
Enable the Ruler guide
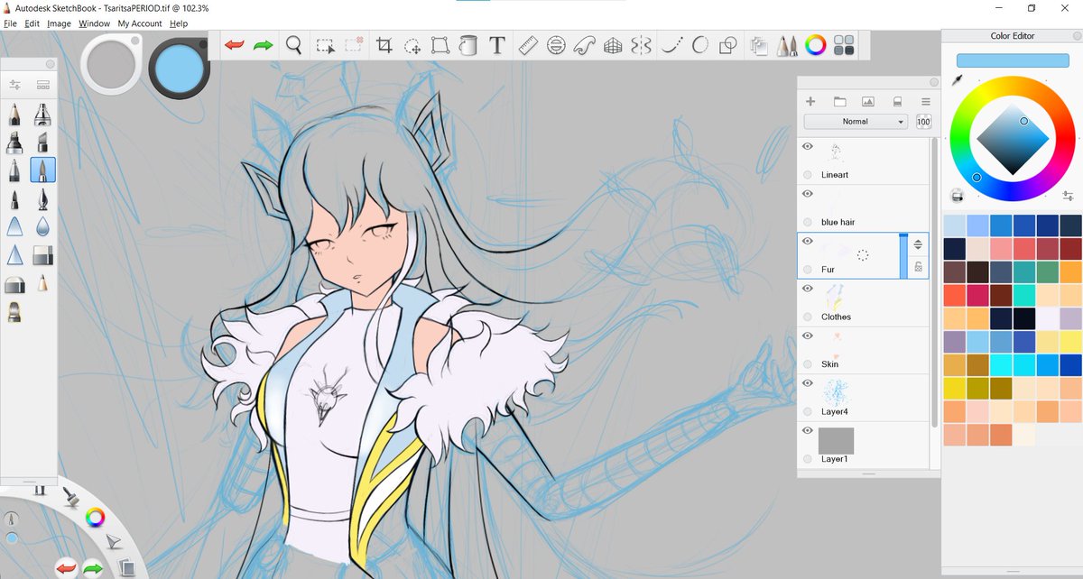click(x=529, y=45)
